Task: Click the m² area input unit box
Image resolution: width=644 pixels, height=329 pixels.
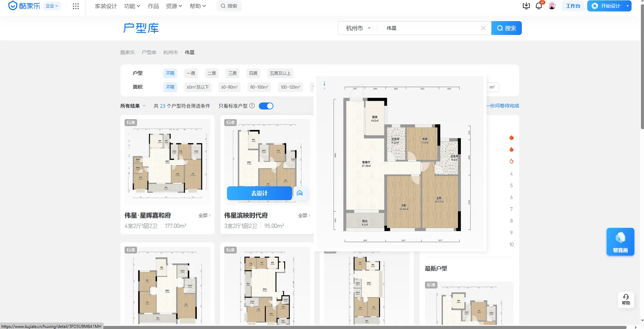Action: click(492, 87)
